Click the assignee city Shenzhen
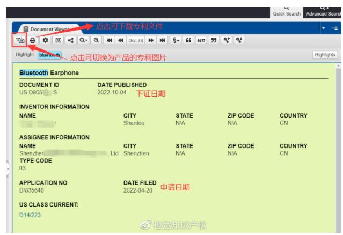The image size is (343, 235). click(136, 153)
